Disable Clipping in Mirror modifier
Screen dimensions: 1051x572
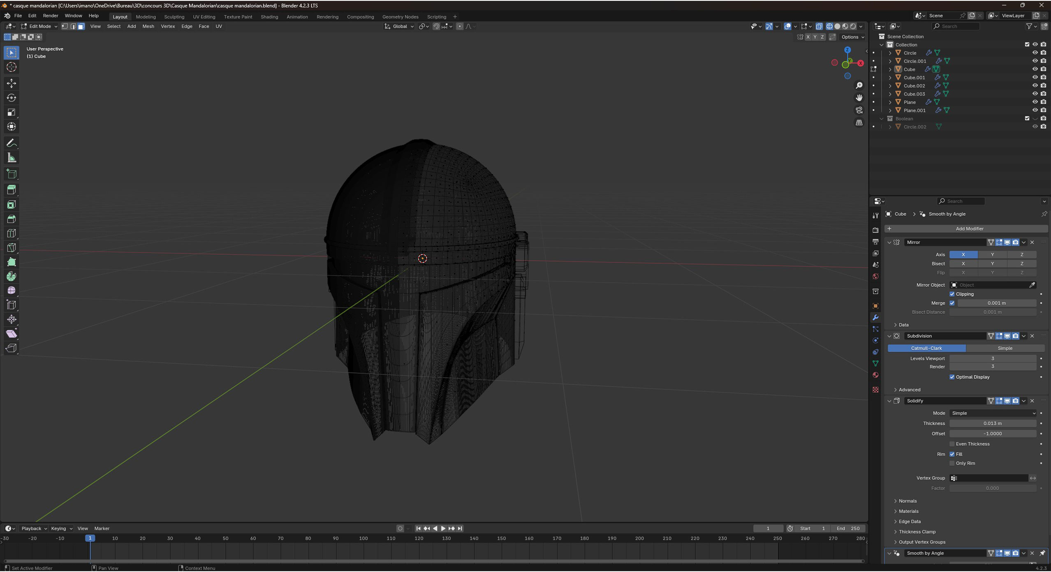pos(952,294)
